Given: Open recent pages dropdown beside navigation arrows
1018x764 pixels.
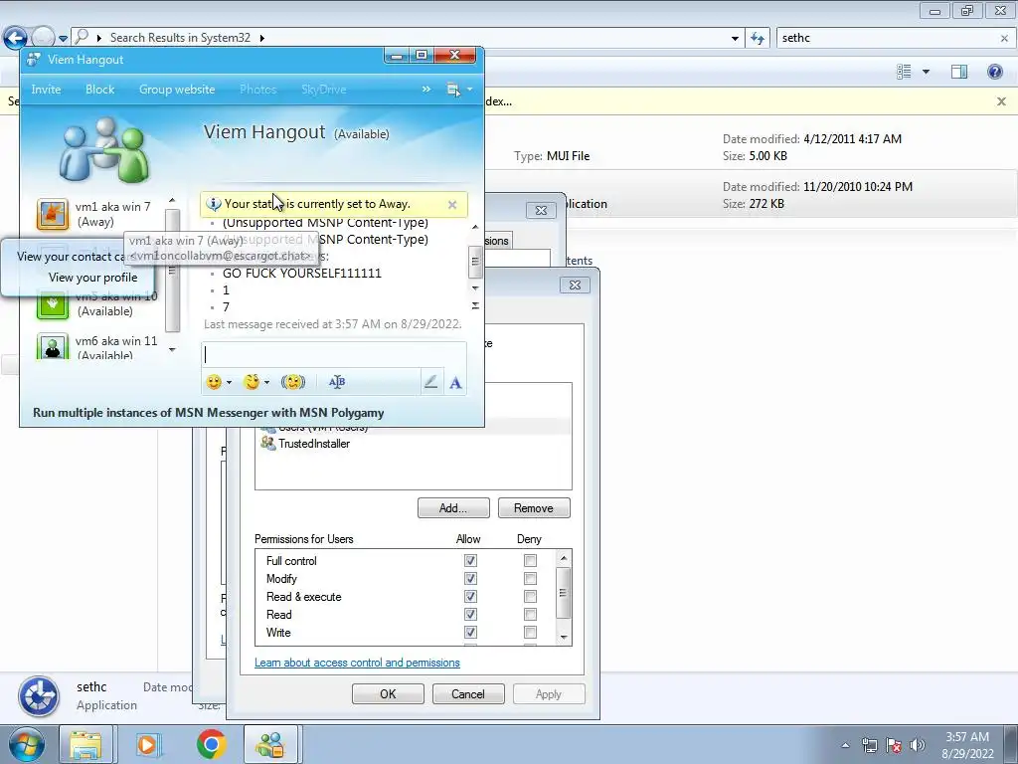Looking at the screenshot, I should click(x=63, y=39).
